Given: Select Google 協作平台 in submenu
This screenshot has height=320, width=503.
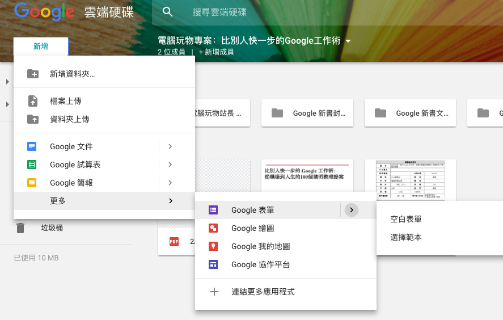Looking at the screenshot, I should click(286, 264).
